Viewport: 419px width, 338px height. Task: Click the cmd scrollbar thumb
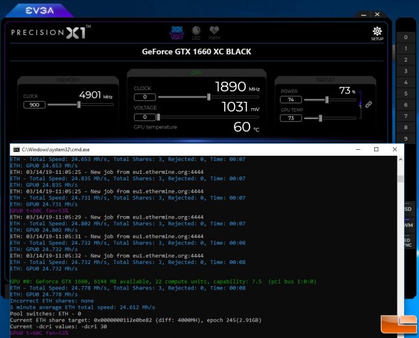click(400, 179)
